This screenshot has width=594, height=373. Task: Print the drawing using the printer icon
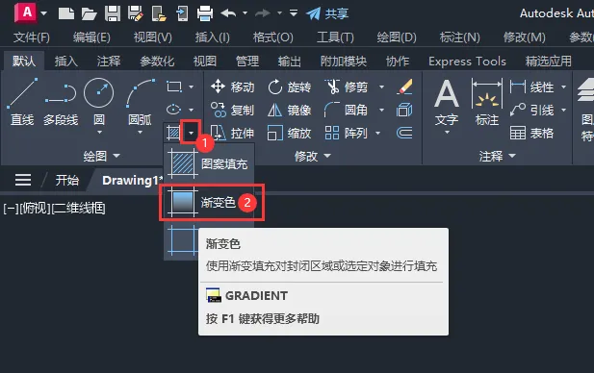click(205, 14)
